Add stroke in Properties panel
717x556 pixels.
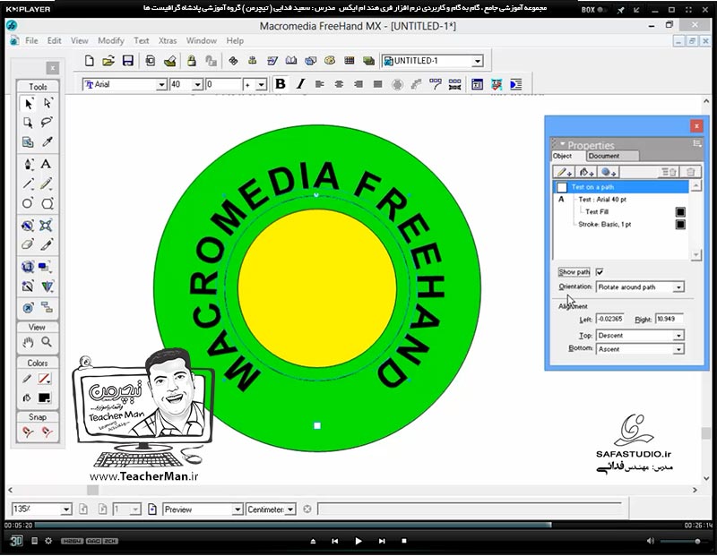(x=564, y=172)
